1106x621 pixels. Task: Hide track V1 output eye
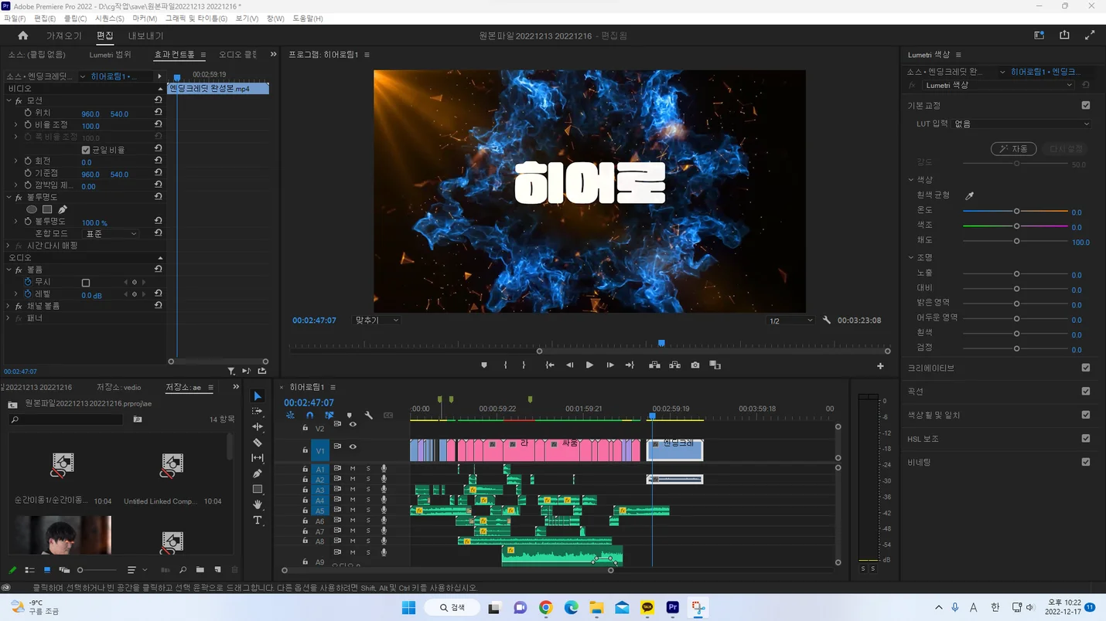[353, 446]
